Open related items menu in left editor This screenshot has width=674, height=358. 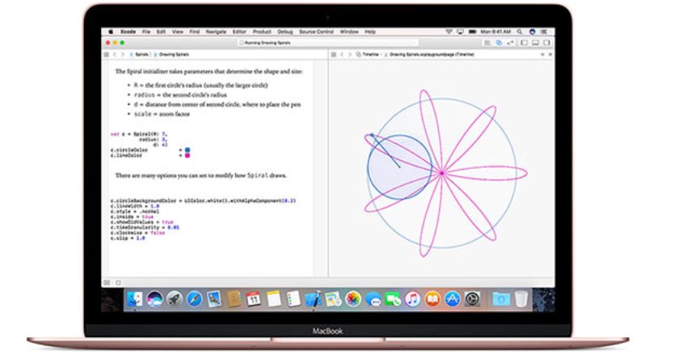[x=107, y=55]
